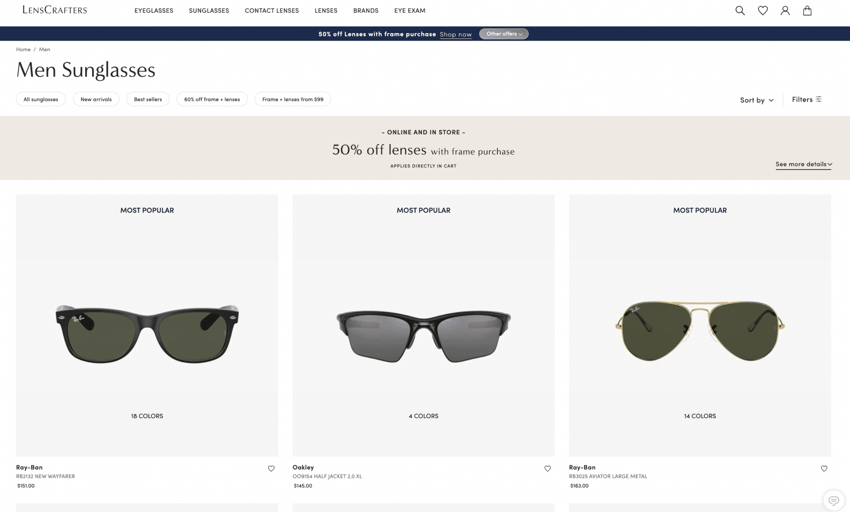The width and height of the screenshot is (850, 512).
Task: Select the 60% off frame + lenses chip
Action: click(212, 99)
